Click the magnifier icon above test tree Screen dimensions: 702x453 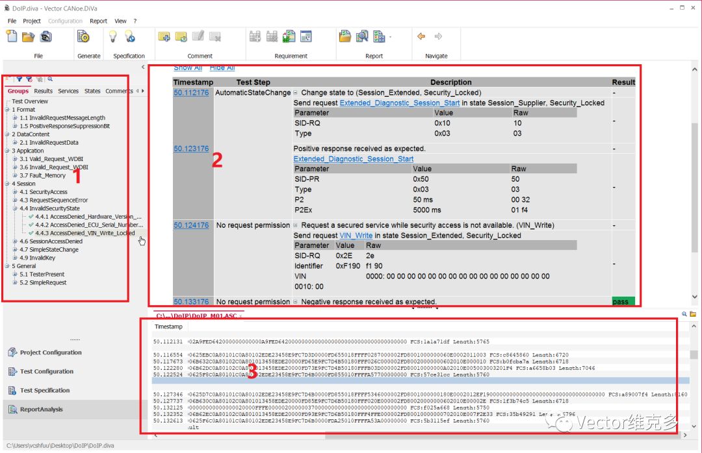(50, 79)
